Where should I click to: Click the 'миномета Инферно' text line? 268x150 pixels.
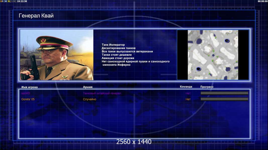point(116,65)
